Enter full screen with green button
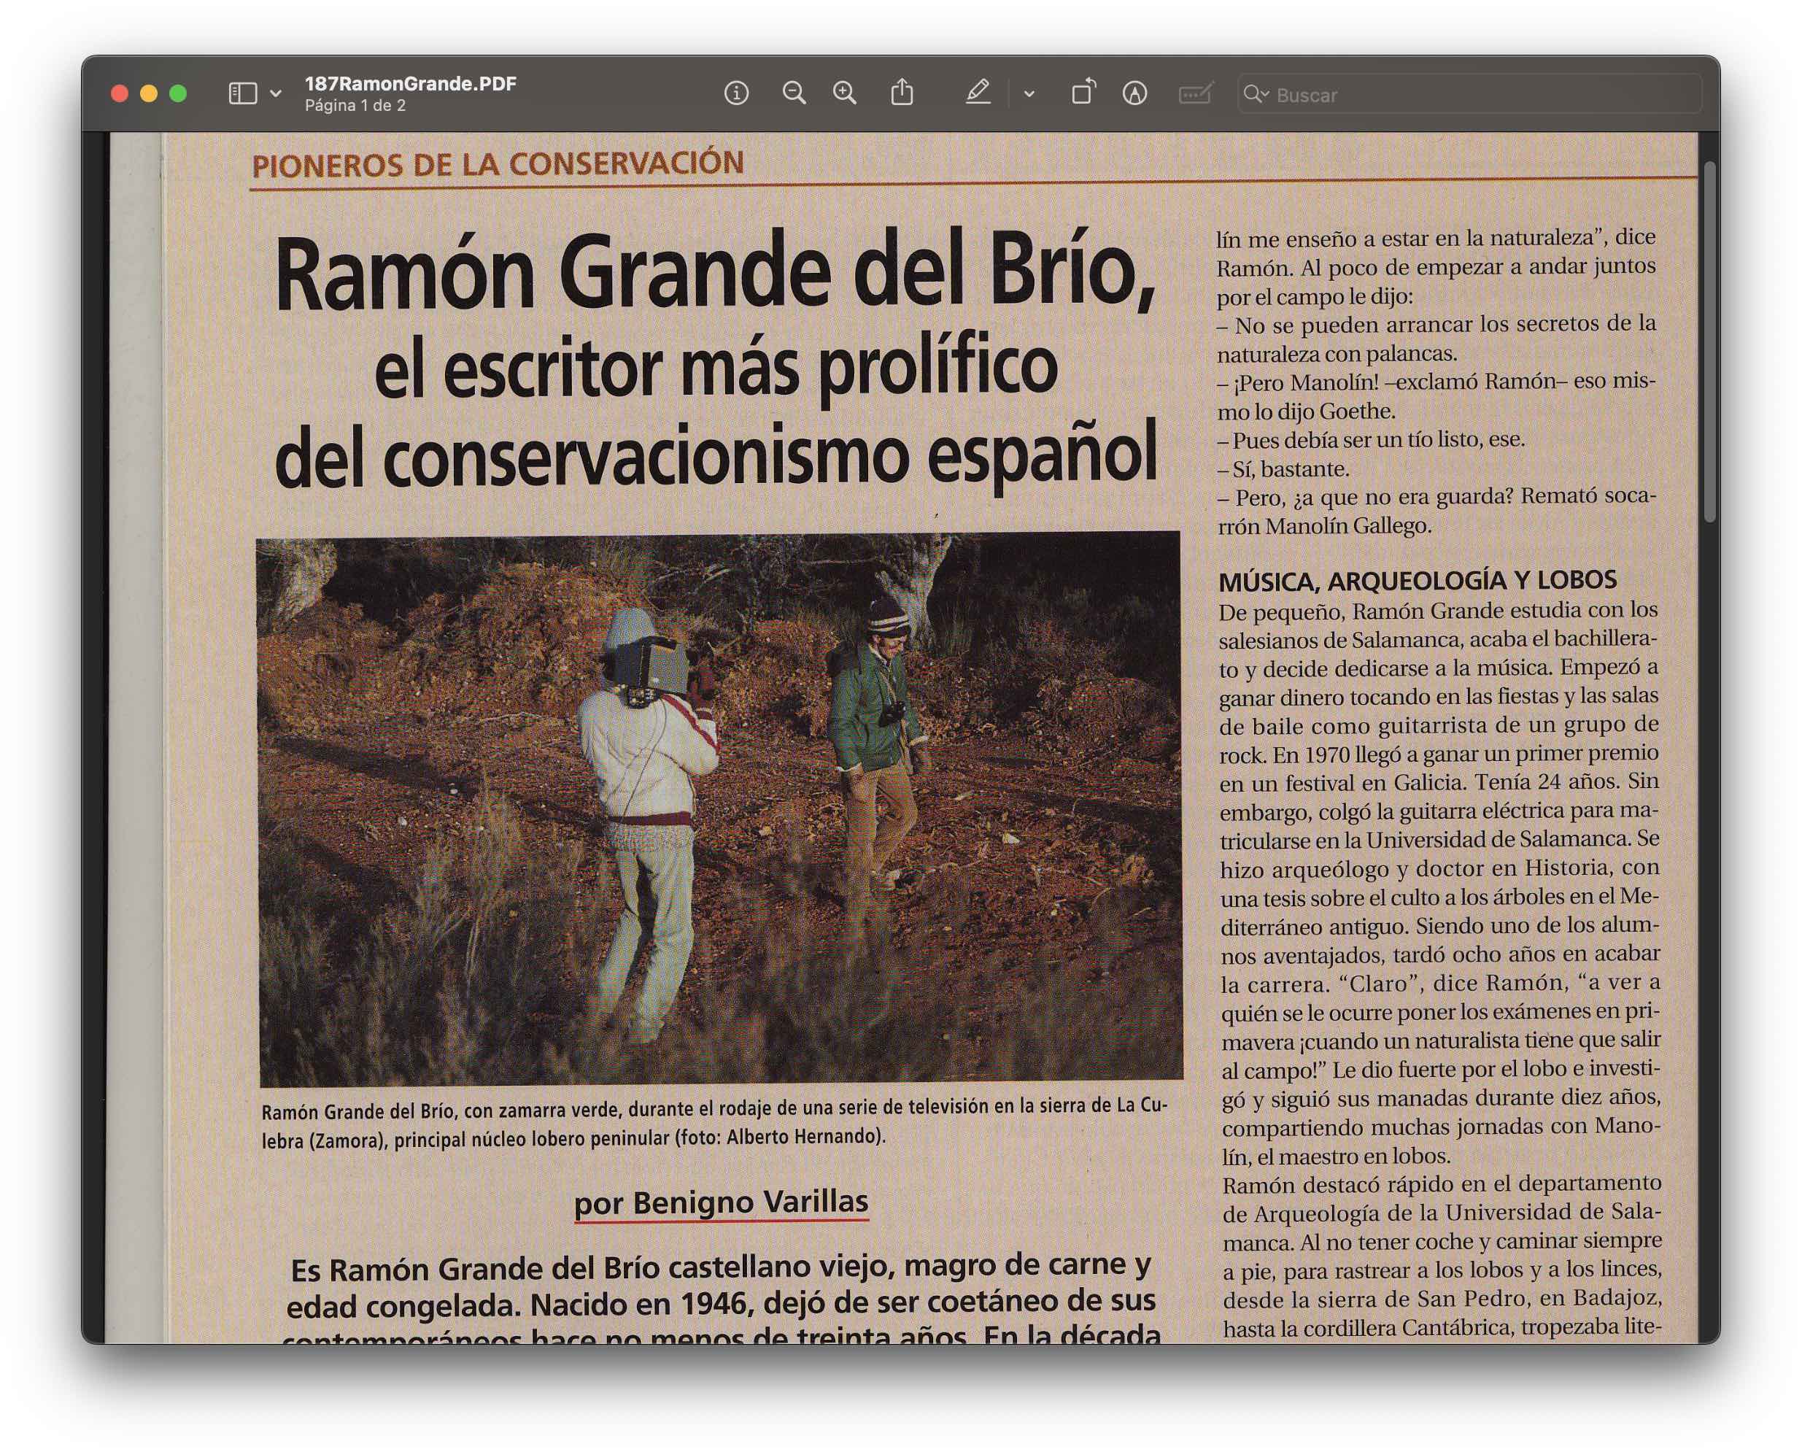The image size is (1802, 1452). tap(178, 93)
